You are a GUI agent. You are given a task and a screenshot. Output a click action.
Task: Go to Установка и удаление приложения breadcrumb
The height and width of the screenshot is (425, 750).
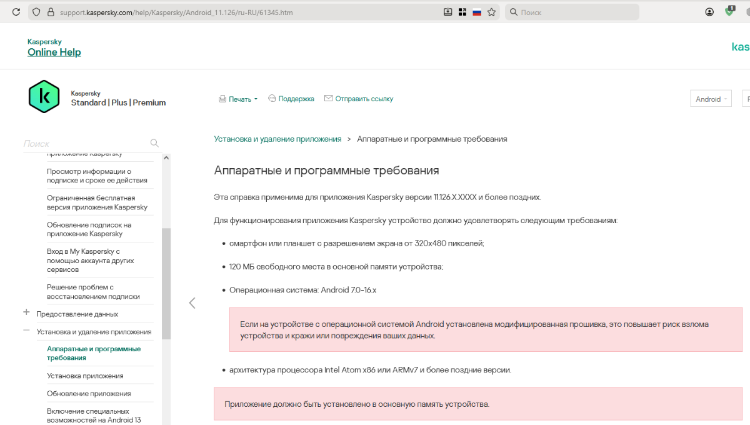click(277, 139)
